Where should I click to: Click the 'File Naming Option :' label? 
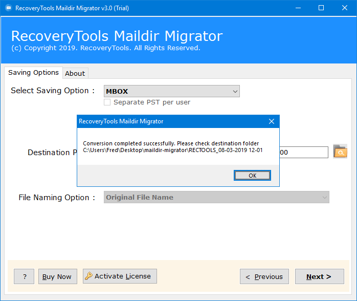tap(57, 197)
